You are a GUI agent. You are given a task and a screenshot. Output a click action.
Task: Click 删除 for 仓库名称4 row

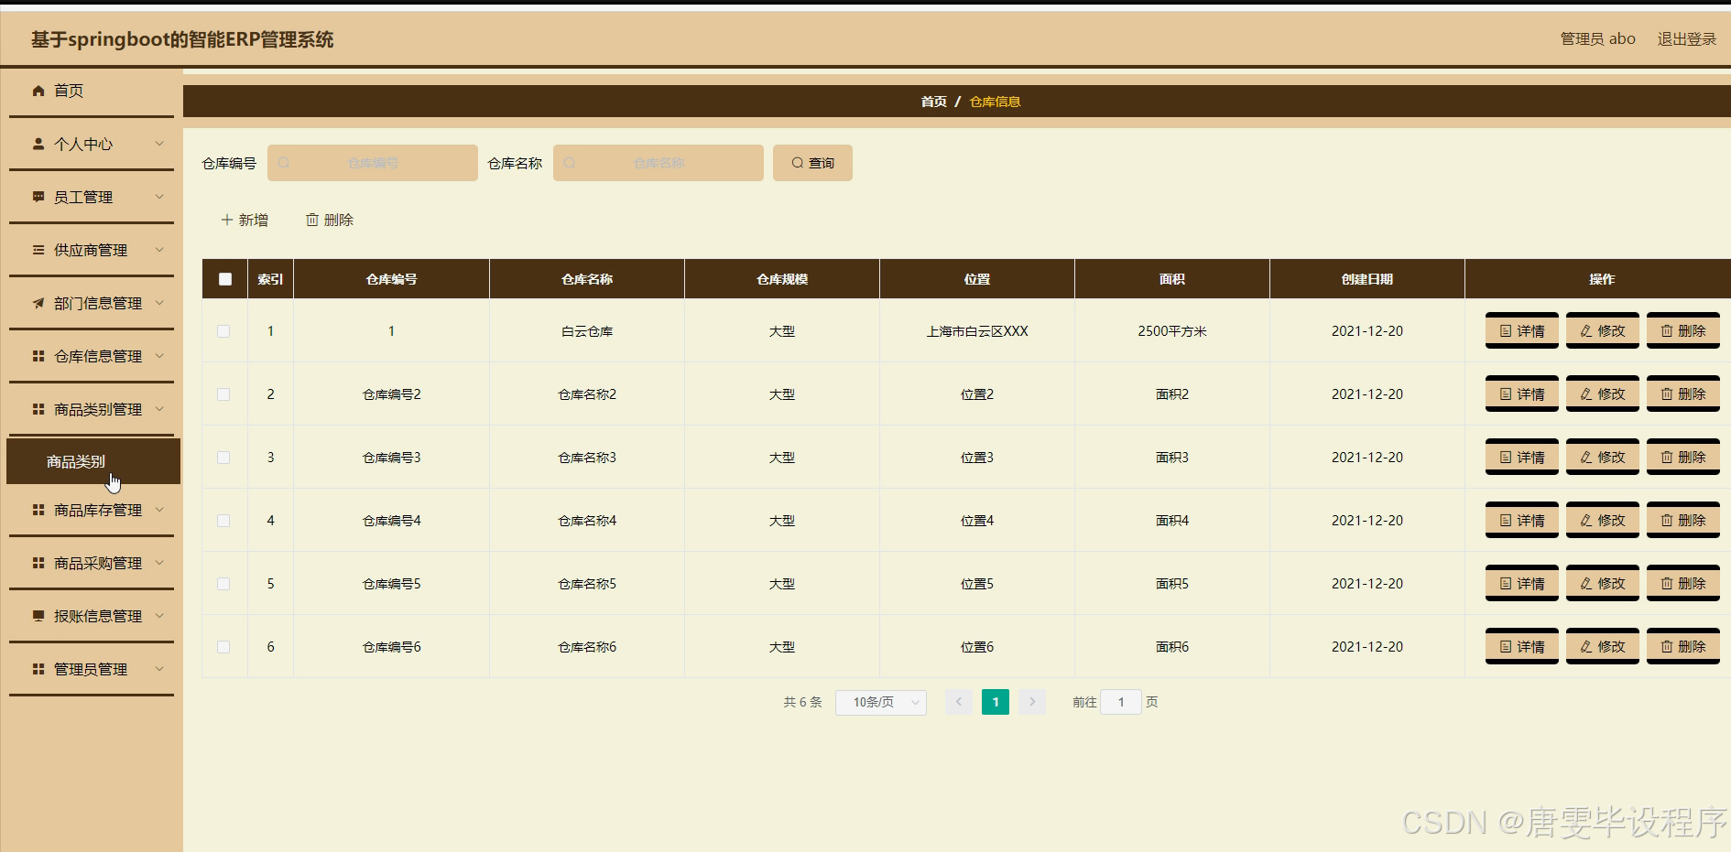point(1683,520)
